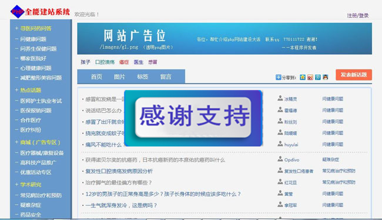
Task: Click the user avatar icon beside 复发性口疮患者
Action: coord(280,171)
